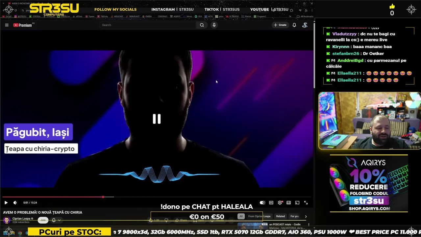Resume the video with the play button
This screenshot has height=237, width=421.
click(6, 203)
